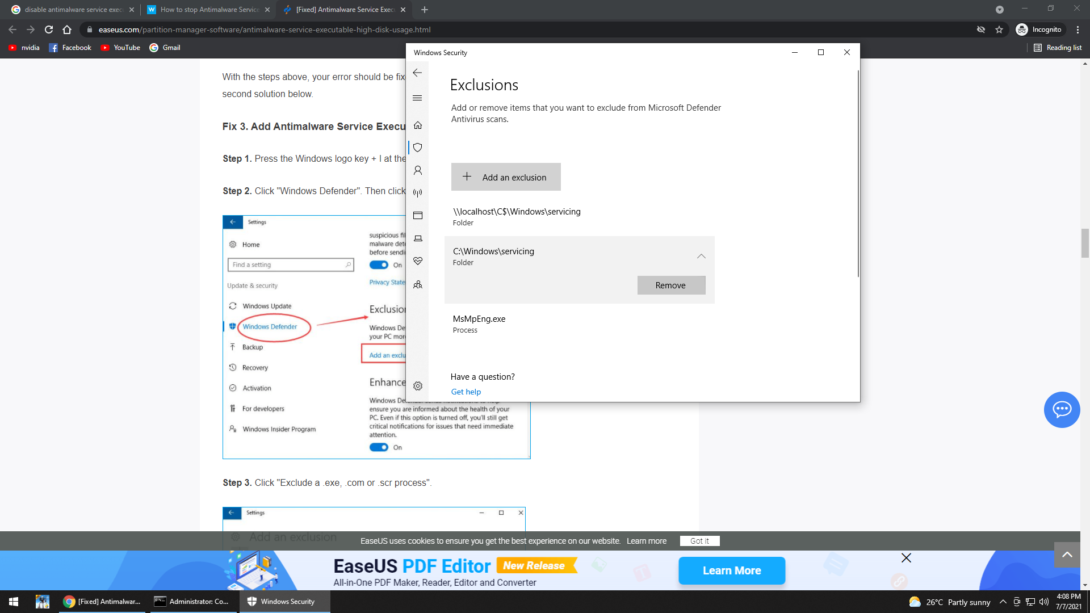Open the Gmail bookmark
Screen dimensions: 1090x613
click(x=165, y=48)
